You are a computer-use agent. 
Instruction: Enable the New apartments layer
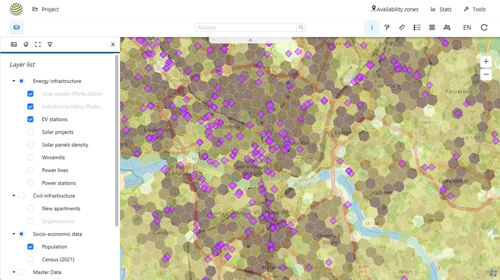30,209
